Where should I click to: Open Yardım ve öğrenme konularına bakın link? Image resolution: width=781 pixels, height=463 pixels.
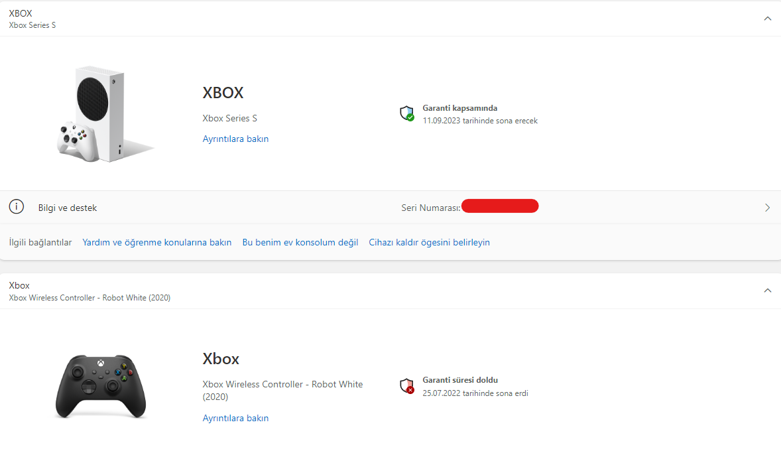(x=156, y=242)
